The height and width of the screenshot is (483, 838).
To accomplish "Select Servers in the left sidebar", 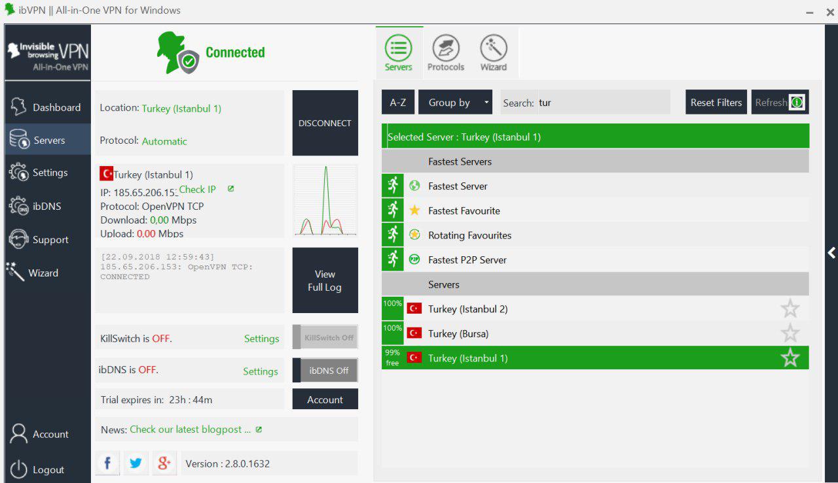I will (47, 140).
